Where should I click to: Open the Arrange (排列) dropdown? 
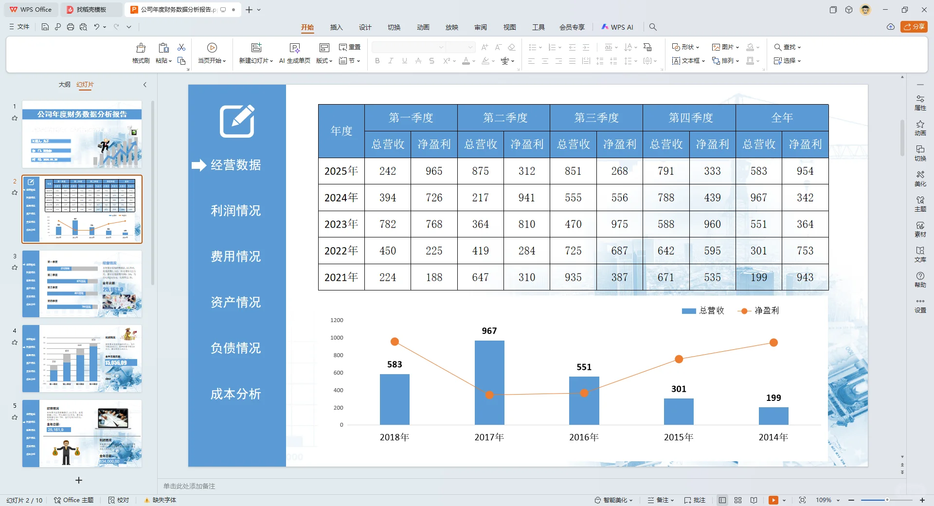725,61
